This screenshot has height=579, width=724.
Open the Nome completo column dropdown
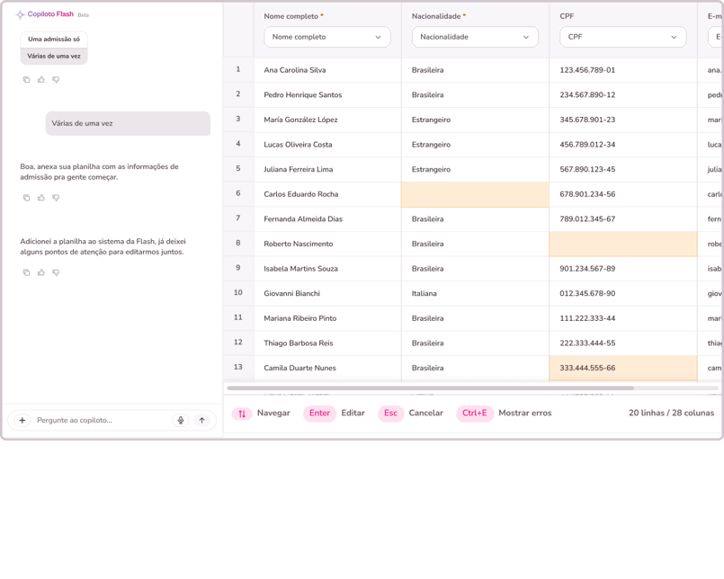click(x=326, y=37)
